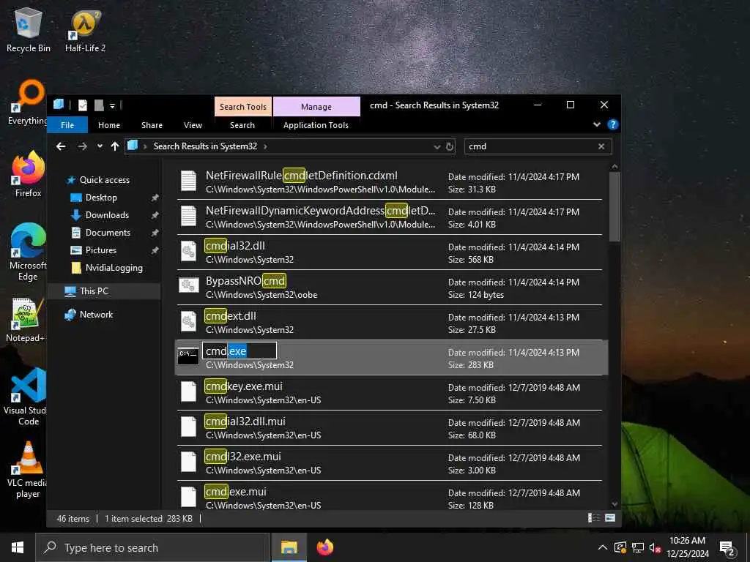Select BypassNRO.cmd in the results
750x562 pixels.
[x=390, y=288]
